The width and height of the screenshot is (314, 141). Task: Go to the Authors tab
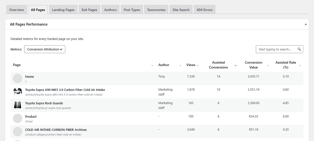point(110,10)
